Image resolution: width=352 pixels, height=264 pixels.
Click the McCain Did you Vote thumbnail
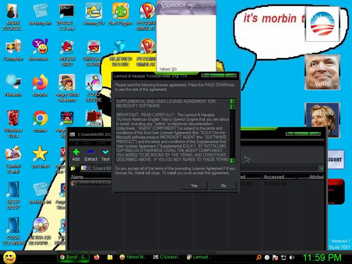(x=322, y=72)
